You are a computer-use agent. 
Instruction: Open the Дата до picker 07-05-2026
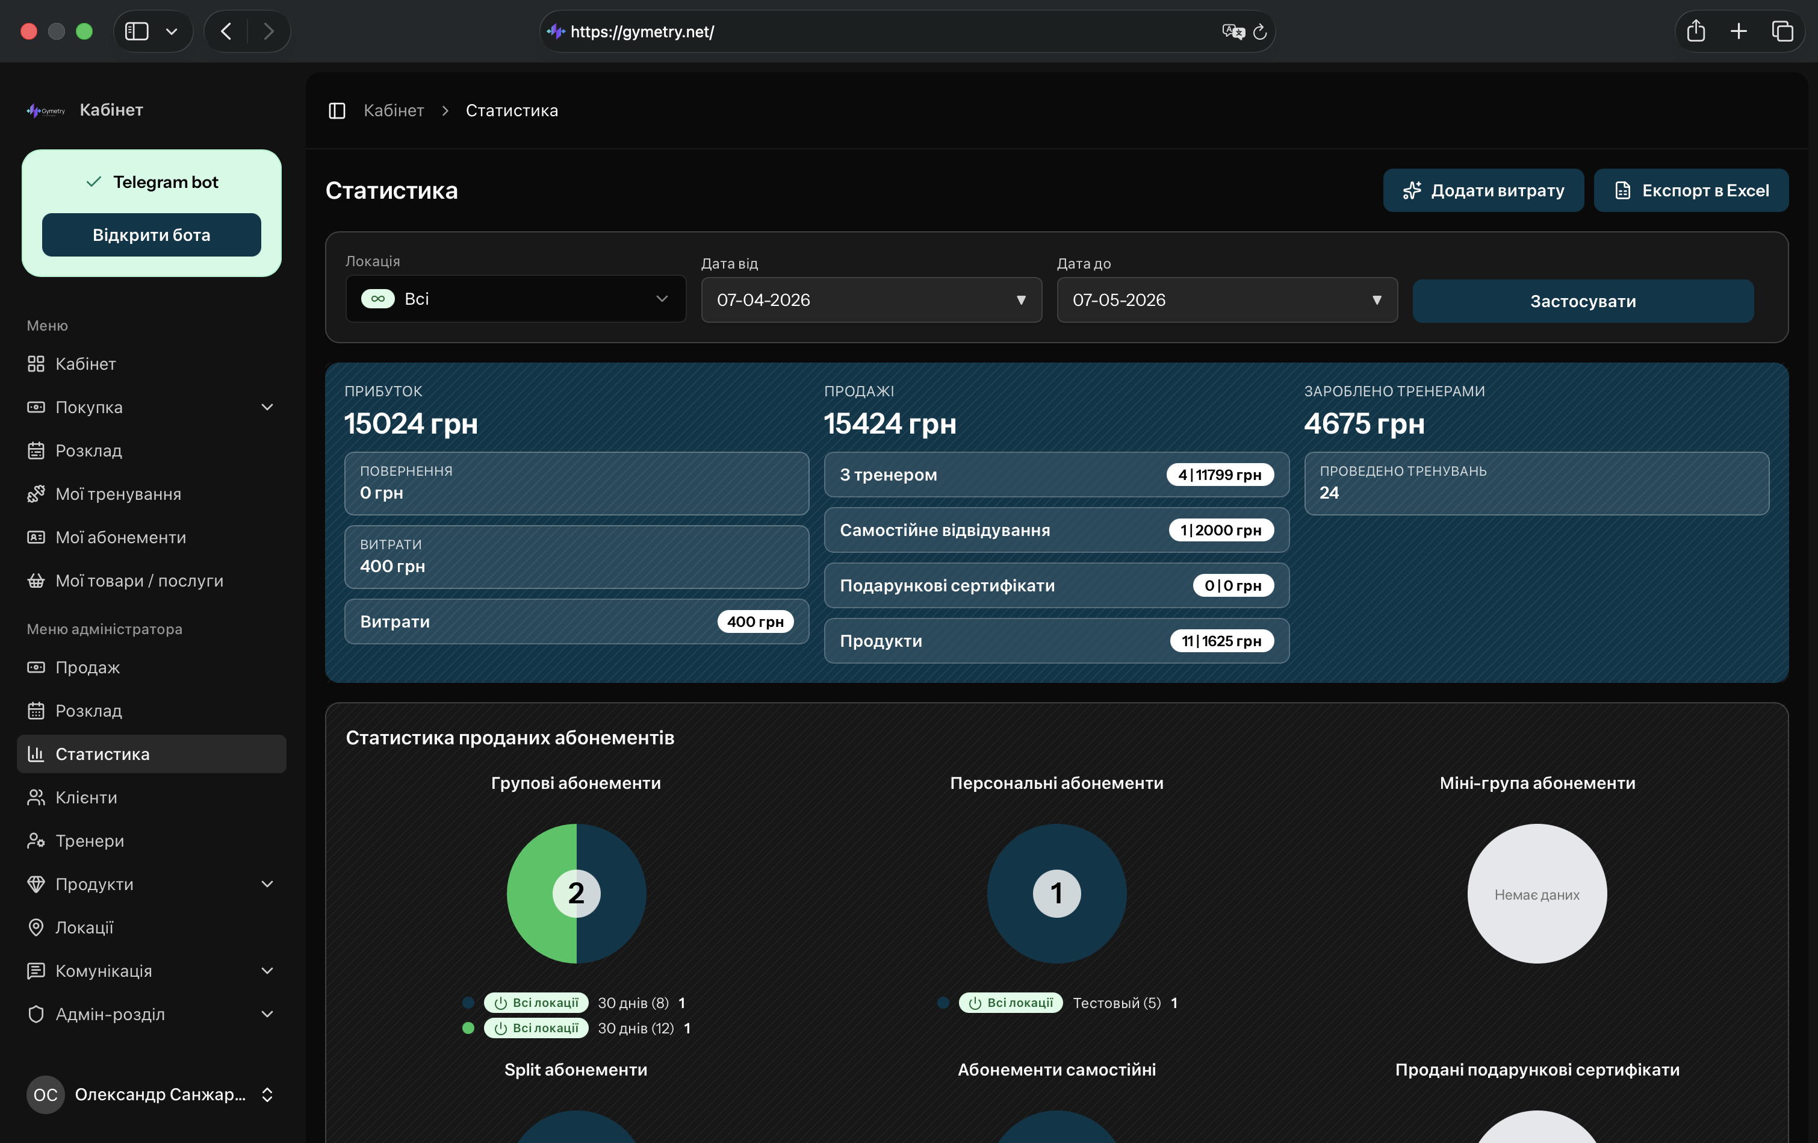coord(1227,300)
